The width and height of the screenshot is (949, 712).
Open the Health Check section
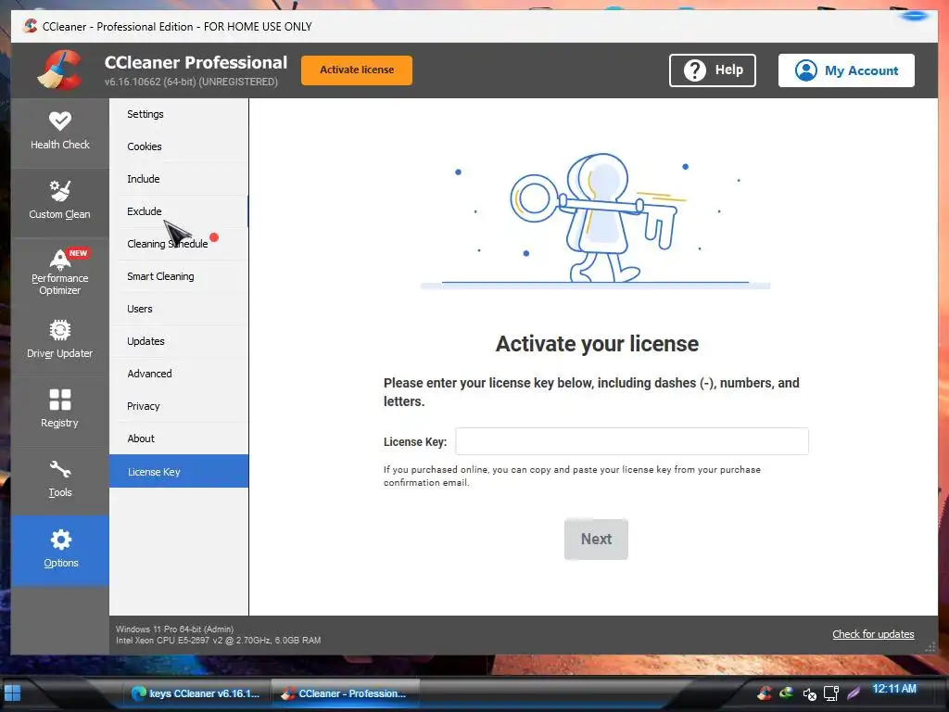(60, 133)
